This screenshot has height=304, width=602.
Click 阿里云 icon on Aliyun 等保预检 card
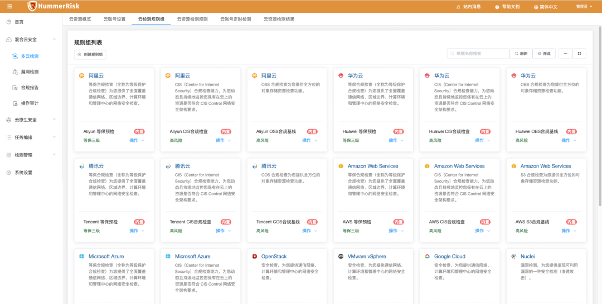pos(81,76)
